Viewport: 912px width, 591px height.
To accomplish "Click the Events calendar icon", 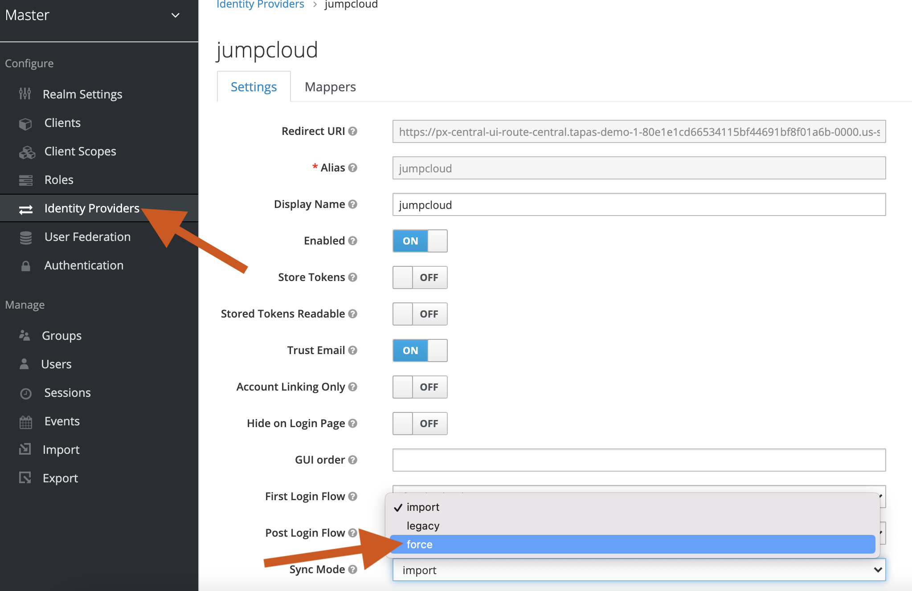I will (x=26, y=422).
